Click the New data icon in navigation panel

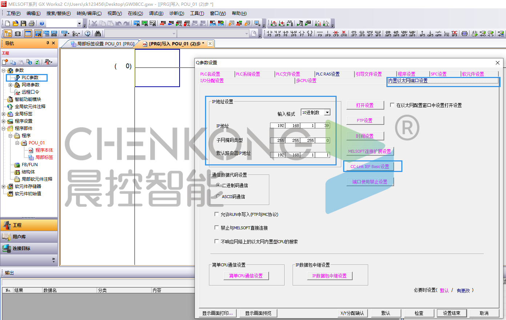[x=5, y=62]
